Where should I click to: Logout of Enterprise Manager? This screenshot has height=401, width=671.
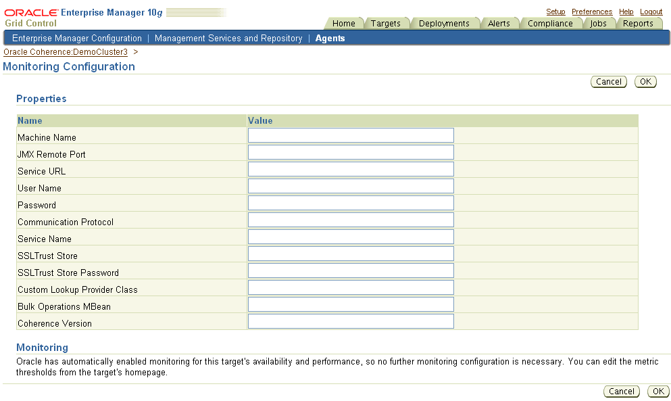[650, 11]
